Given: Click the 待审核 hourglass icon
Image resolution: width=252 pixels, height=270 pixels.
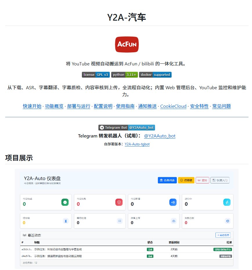Looking at the screenshot, I should 66,221.
